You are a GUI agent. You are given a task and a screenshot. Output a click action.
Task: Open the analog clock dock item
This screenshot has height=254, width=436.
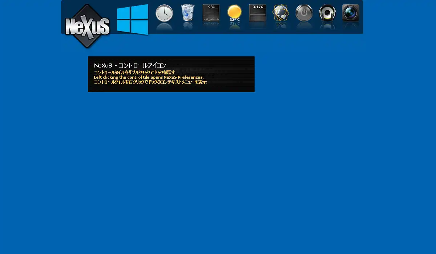164,13
